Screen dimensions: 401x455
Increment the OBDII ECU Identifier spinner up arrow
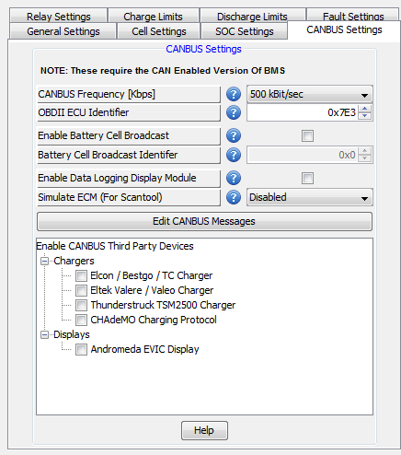pos(364,109)
